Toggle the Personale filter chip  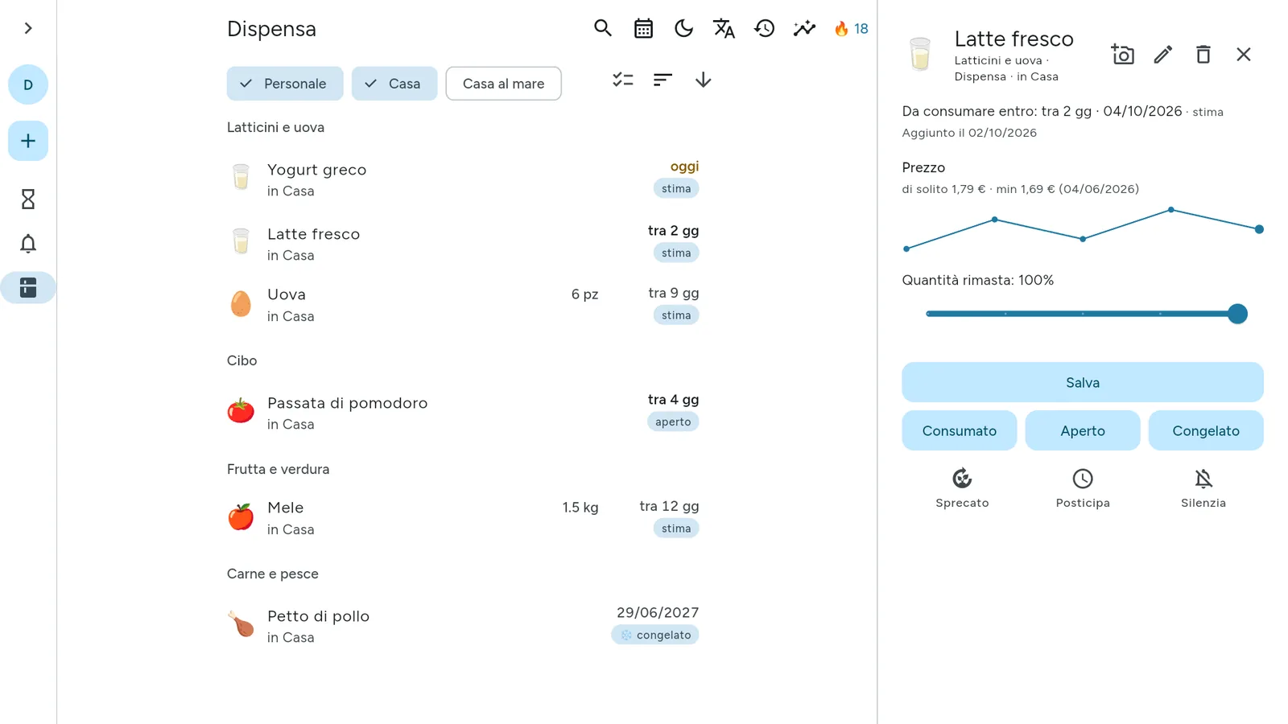tap(285, 84)
